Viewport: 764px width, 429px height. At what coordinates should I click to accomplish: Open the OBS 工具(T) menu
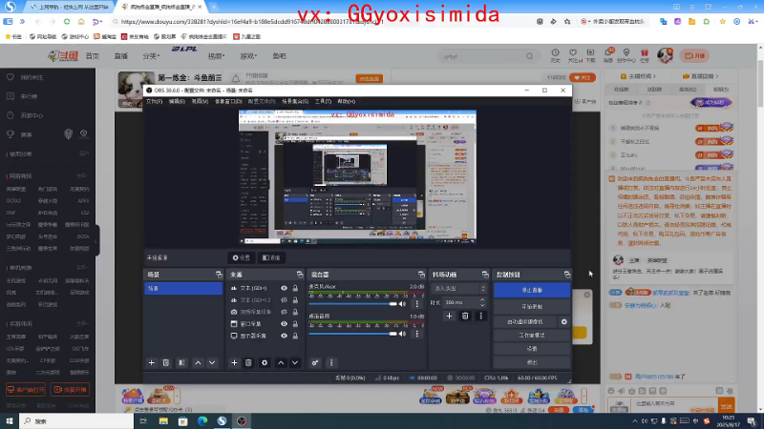coord(323,102)
